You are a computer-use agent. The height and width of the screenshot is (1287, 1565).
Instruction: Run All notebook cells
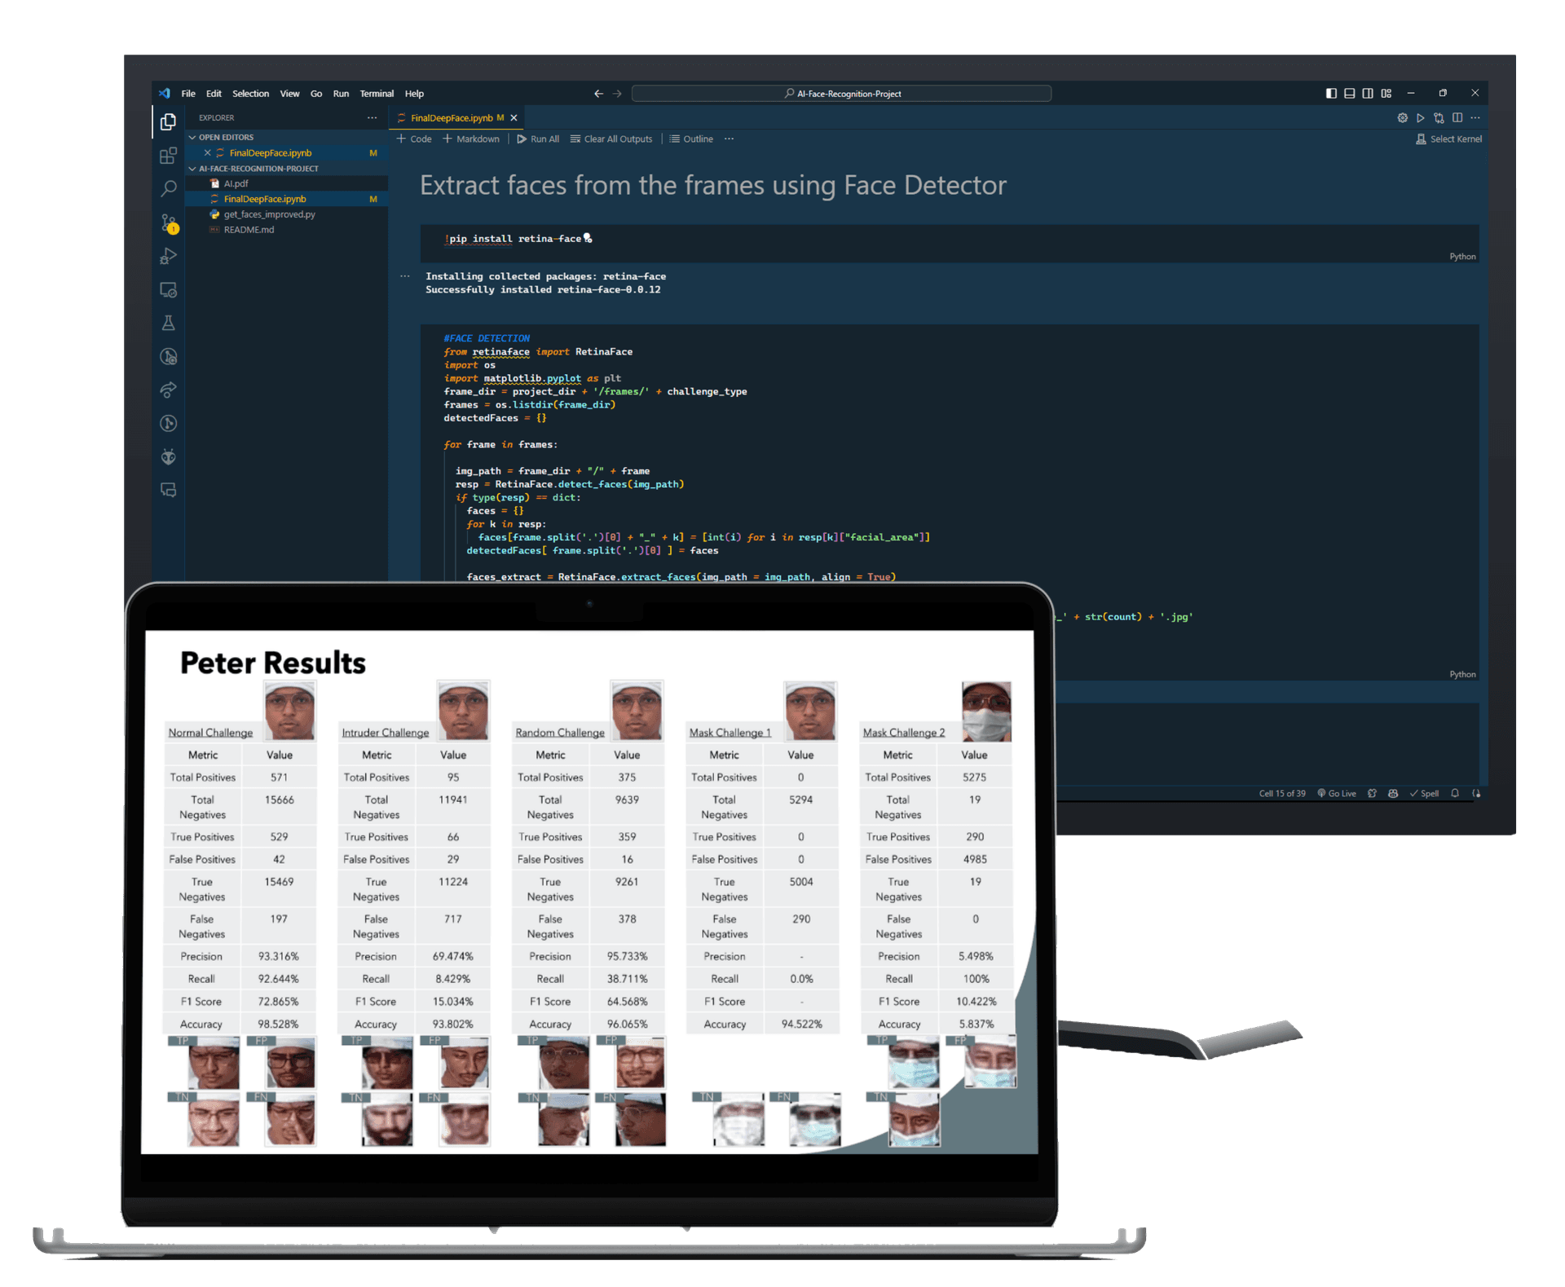pyautogui.click(x=538, y=139)
